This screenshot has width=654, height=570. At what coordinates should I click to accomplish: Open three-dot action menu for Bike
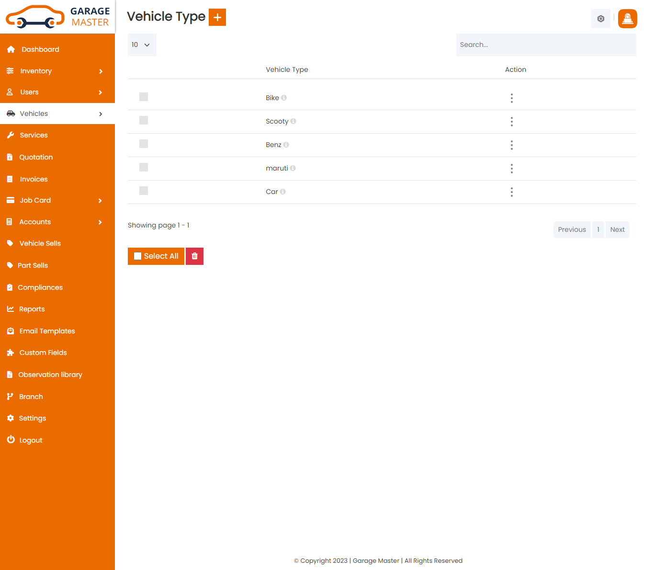pos(511,98)
